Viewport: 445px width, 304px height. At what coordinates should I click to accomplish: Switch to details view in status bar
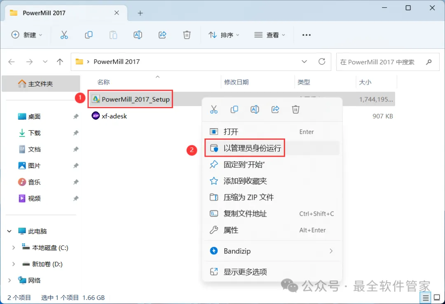pos(425,298)
